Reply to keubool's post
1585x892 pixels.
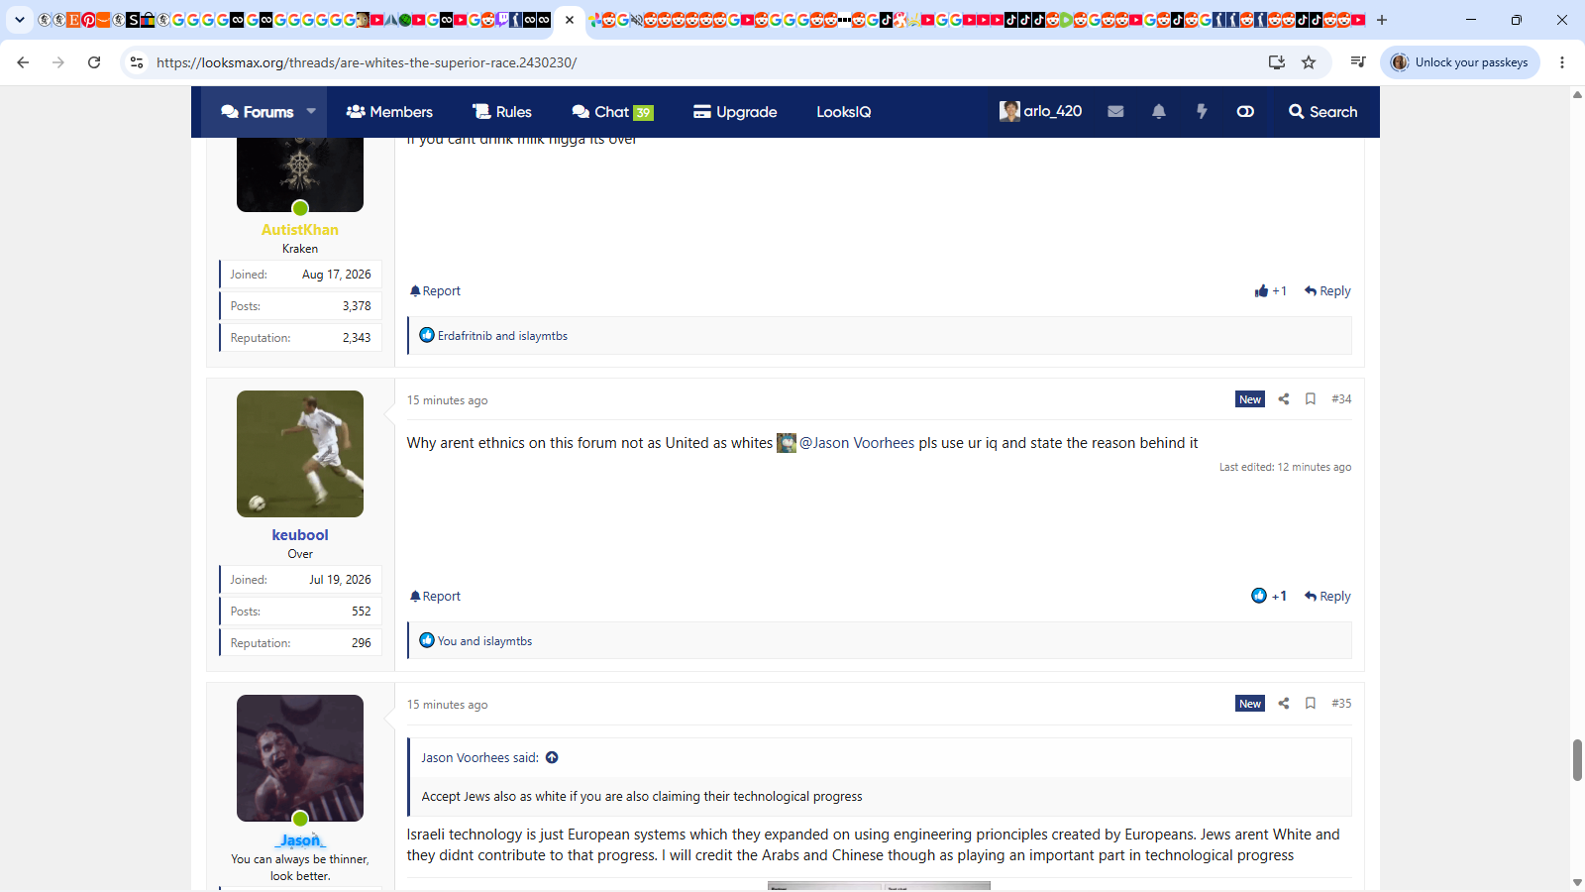pyautogui.click(x=1327, y=597)
